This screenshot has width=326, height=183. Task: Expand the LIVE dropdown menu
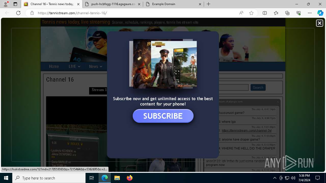74,66
